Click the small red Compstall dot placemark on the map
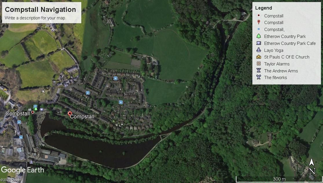The height and width of the screenshot is (183, 323). (x=32, y=112)
